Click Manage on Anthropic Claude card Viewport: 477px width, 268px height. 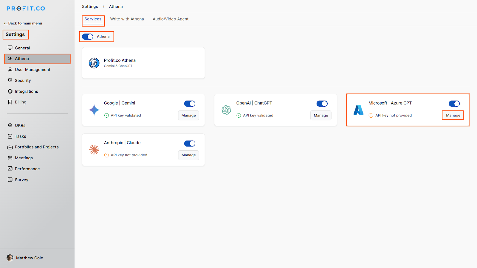pyautogui.click(x=189, y=155)
